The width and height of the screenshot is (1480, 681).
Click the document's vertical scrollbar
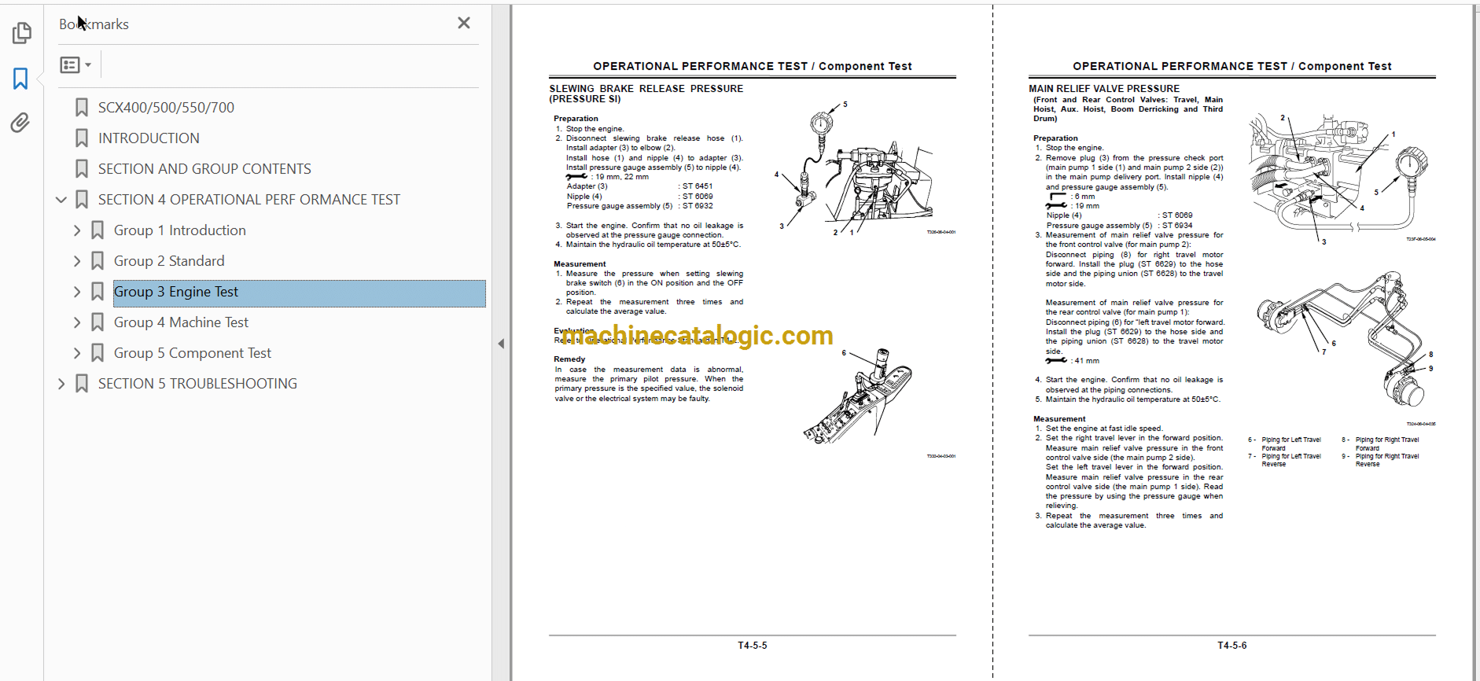(x=1476, y=343)
